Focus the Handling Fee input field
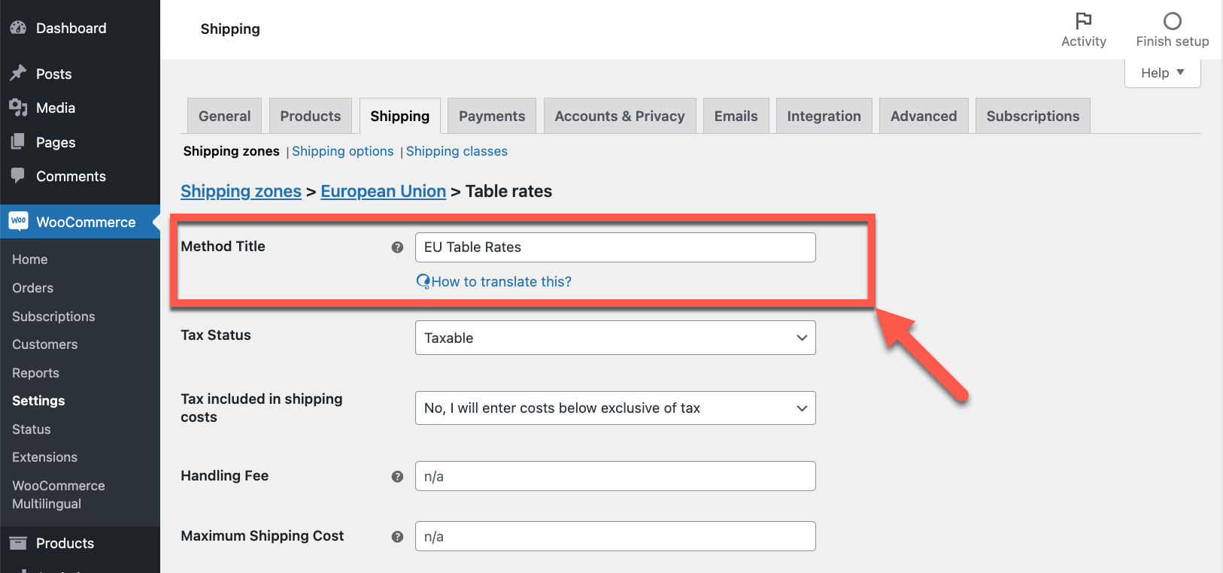 (x=615, y=476)
